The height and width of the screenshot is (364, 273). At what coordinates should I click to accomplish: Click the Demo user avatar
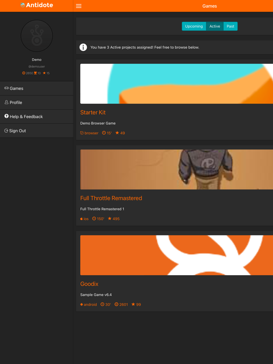click(x=37, y=36)
